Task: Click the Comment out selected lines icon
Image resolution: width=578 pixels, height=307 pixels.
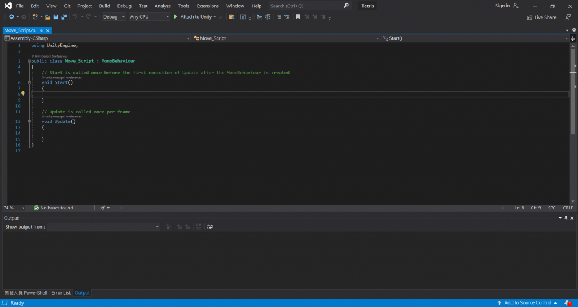Action: tap(279, 16)
